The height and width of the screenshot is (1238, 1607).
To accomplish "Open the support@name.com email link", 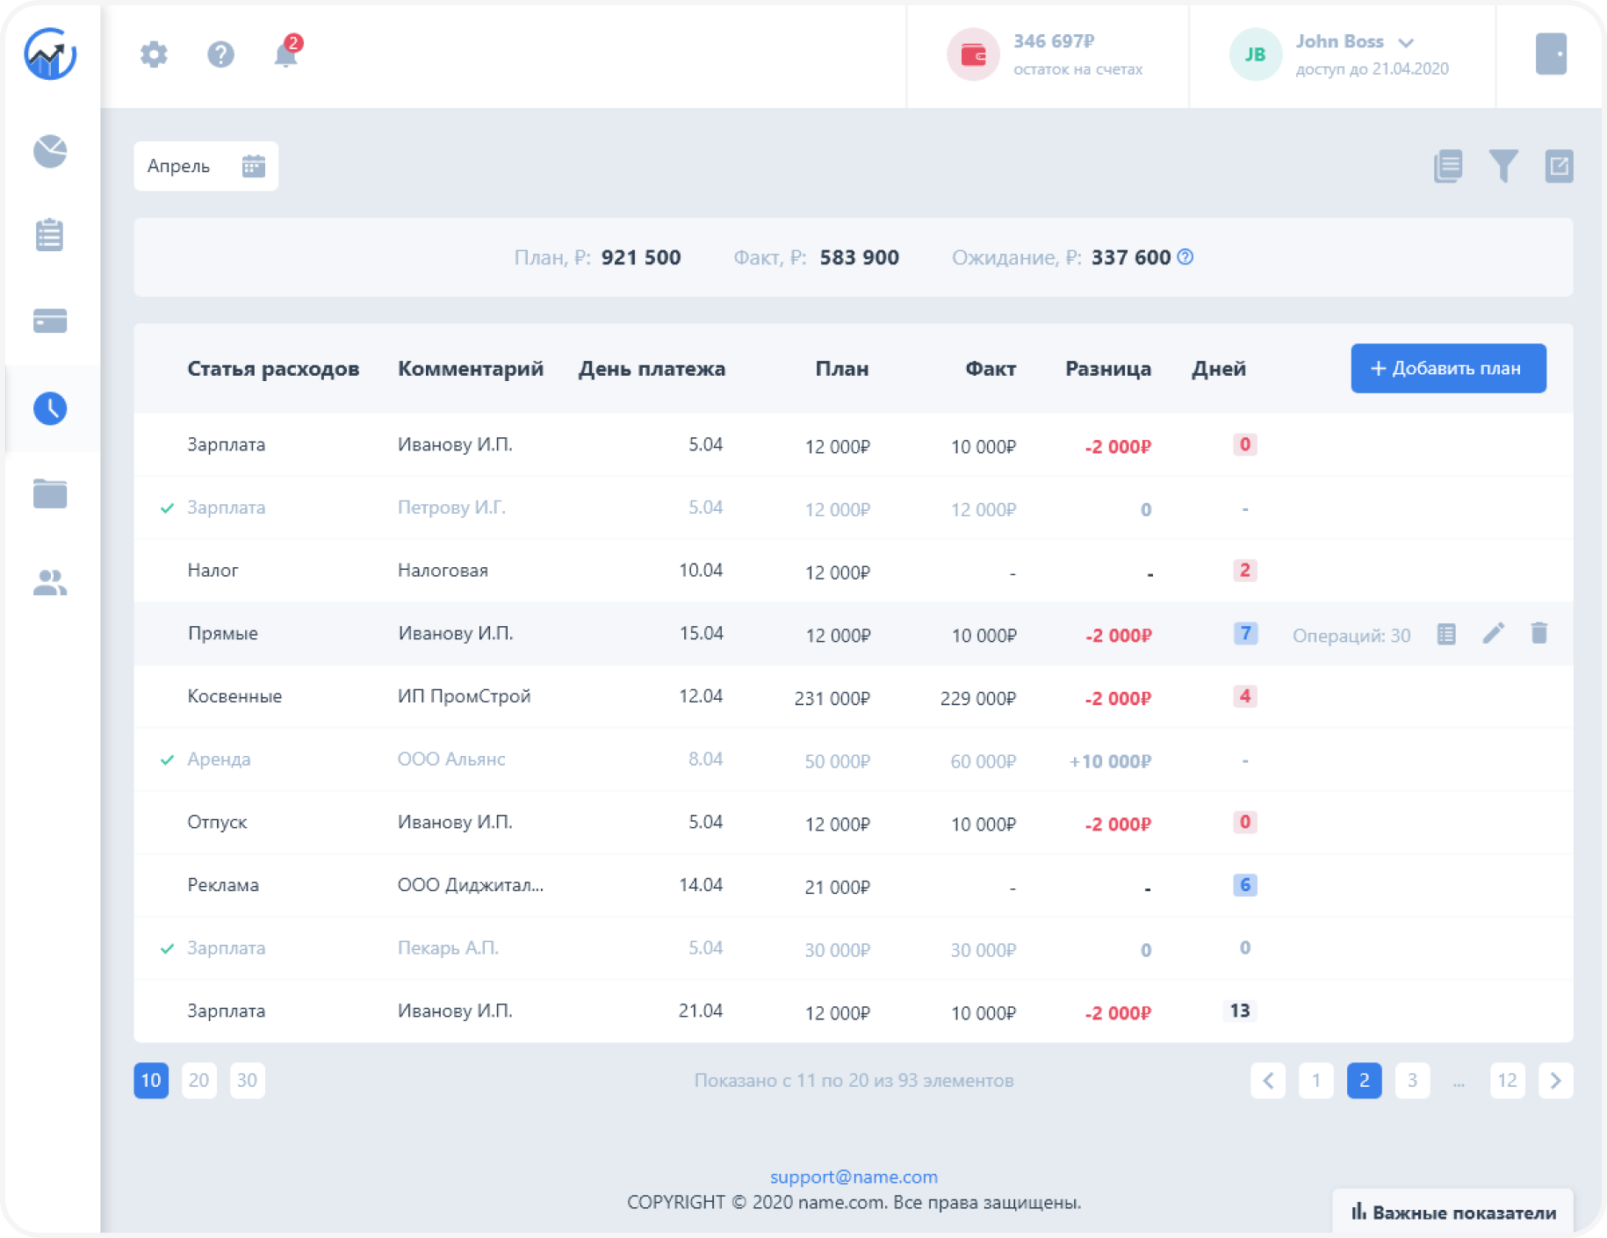I will tap(854, 1177).
